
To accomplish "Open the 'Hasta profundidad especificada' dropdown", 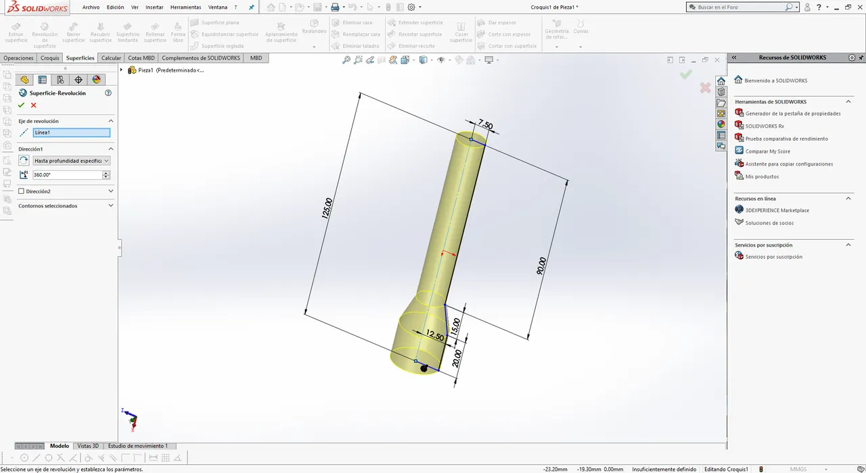I will (72, 161).
